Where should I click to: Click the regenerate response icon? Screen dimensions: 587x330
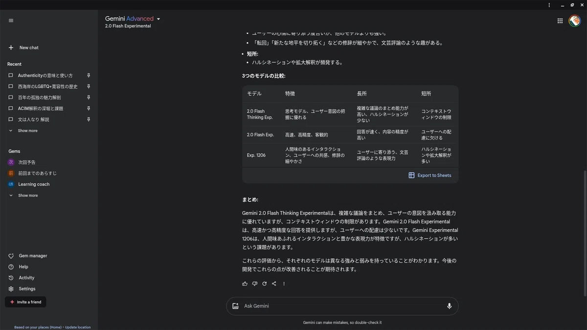click(264, 284)
